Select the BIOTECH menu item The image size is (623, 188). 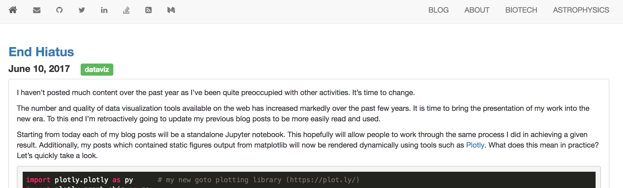(x=521, y=10)
